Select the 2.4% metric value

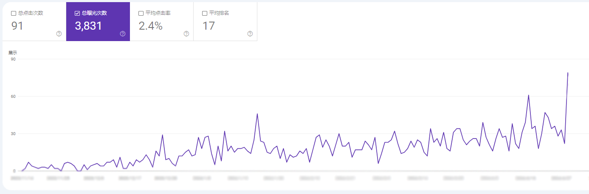click(x=150, y=26)
